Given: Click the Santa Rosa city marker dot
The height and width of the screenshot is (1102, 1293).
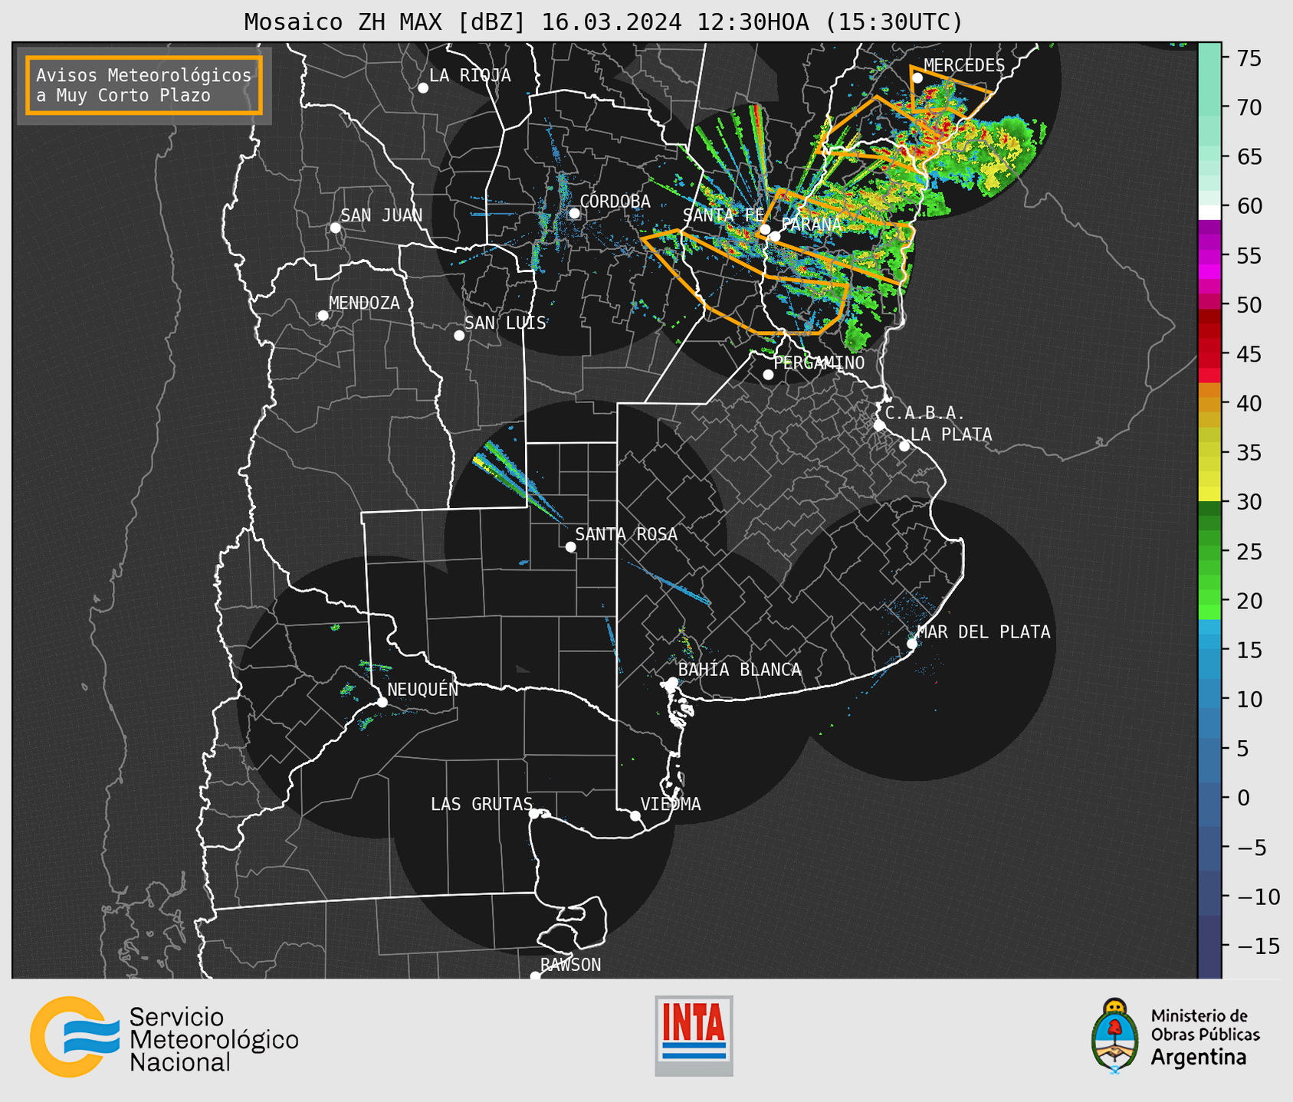Looking at the screenshot, I should point(570,547).
